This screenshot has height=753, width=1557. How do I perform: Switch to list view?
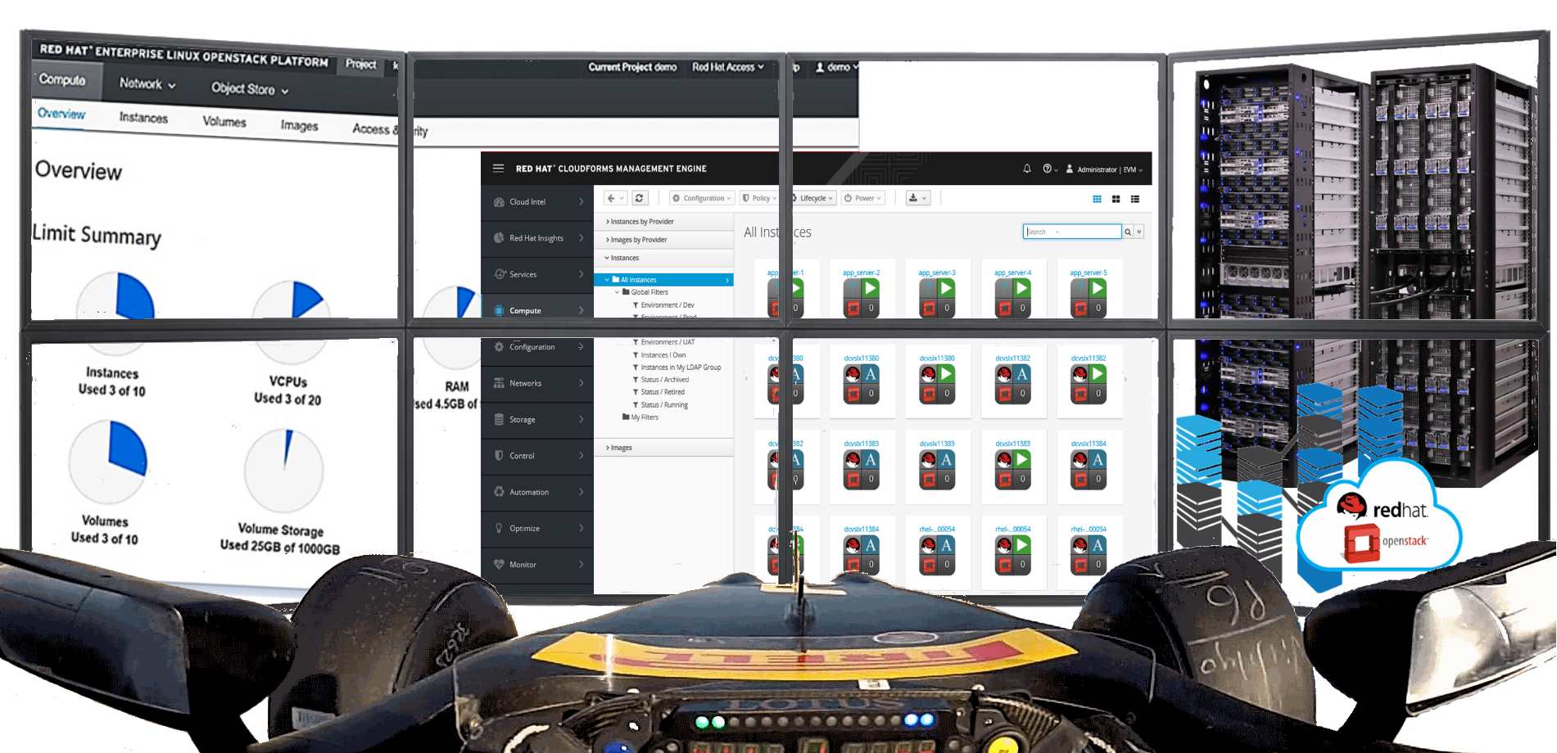pos(1135,199)
